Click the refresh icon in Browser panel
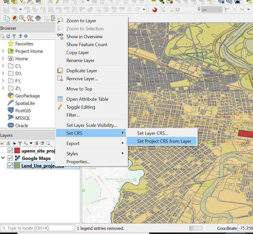This screenshot has height=234, width=253. pos(8,36)
